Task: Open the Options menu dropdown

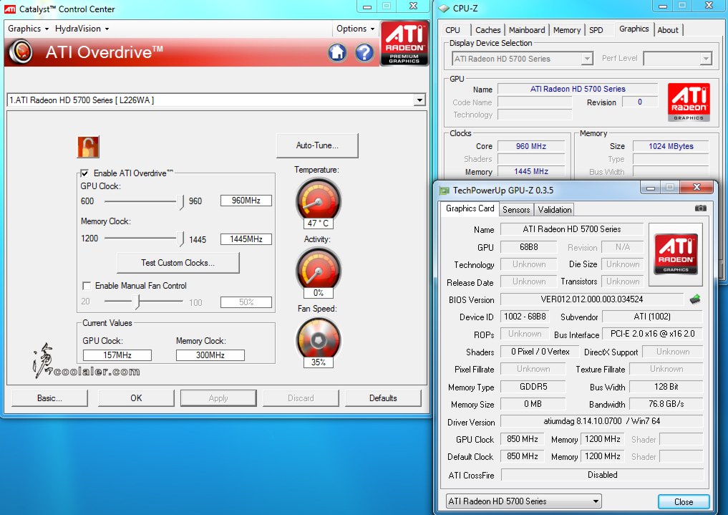Action: 356,29
